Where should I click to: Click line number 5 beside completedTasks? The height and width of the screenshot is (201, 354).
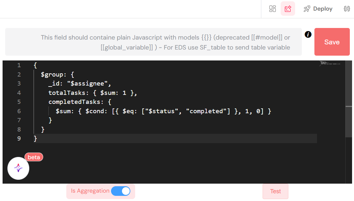pyautogui.click(x=19, y=102)
